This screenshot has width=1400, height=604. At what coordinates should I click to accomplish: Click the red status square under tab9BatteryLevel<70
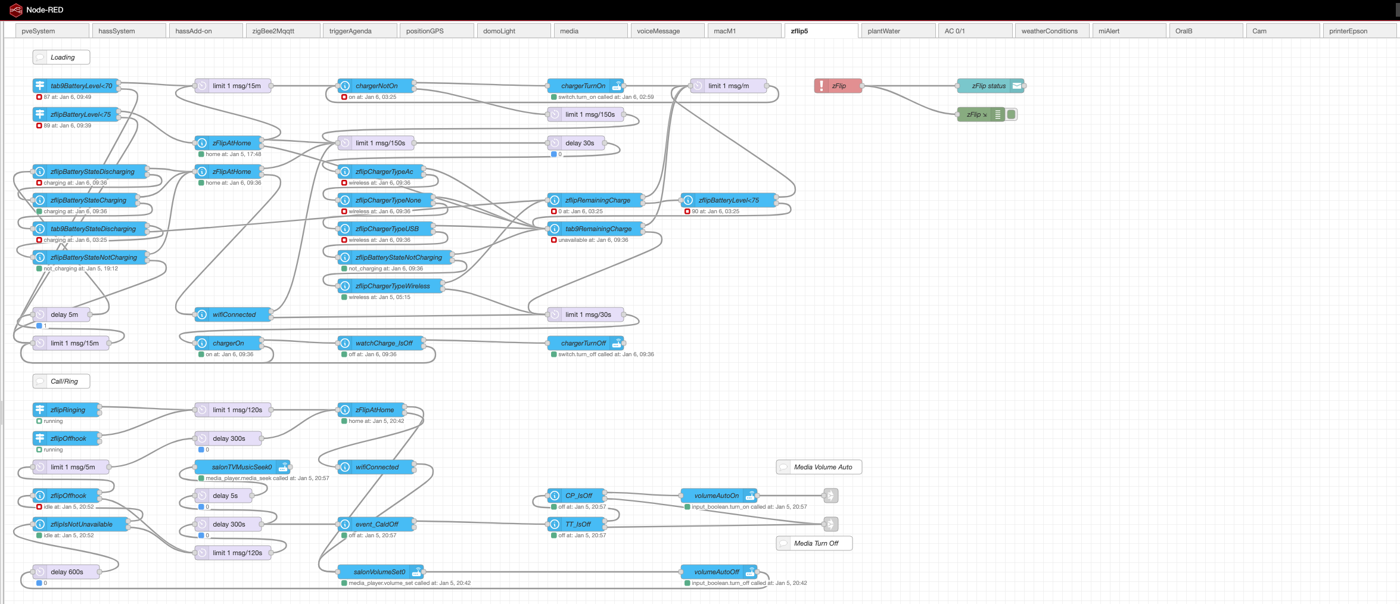tap(38, 96)
